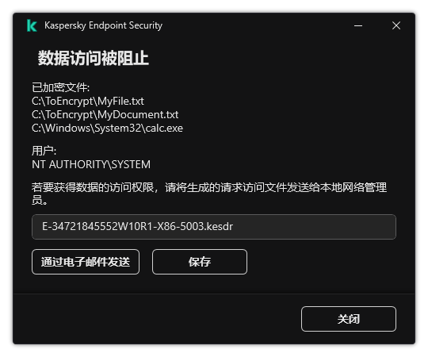Select the C:\ToEncrypt\MyDocument.txt path
428x357 pixels.
point(105,115)
